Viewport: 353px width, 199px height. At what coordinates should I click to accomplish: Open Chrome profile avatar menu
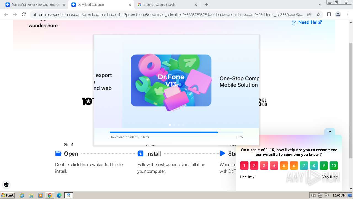coord(338,14)
